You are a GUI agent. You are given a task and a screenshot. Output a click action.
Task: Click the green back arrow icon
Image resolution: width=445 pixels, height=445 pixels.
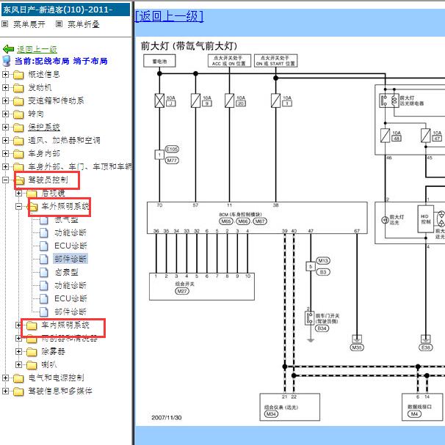8,49
